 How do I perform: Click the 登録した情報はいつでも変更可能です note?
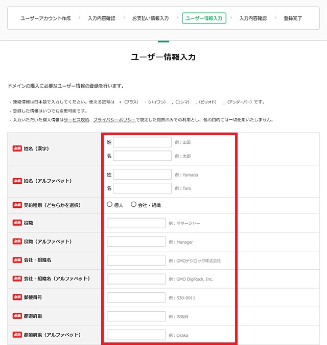click(x=50, y=111)
